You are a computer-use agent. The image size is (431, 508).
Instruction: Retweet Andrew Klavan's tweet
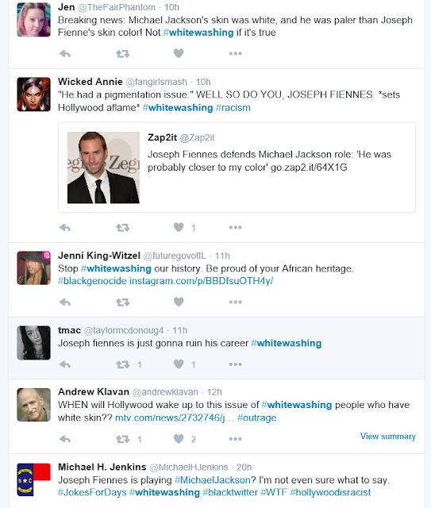click(123, 439)
